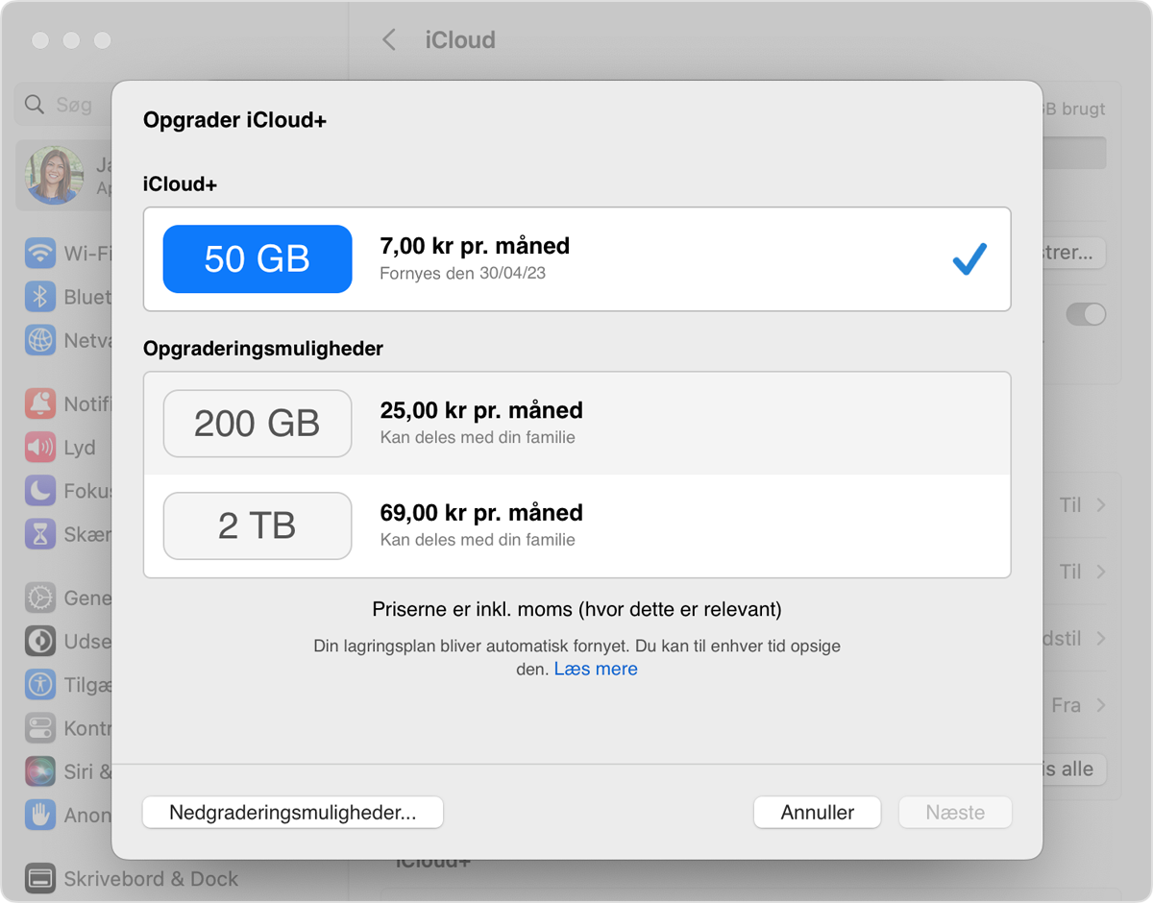Open the Apple ID profile picture
The height and width of the screenshot is (903, 1153).
[54, 176]
